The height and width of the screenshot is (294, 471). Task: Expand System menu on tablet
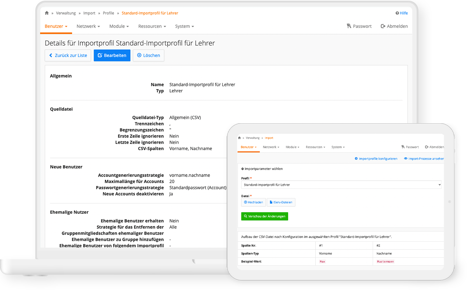click(x=338, y=147)
